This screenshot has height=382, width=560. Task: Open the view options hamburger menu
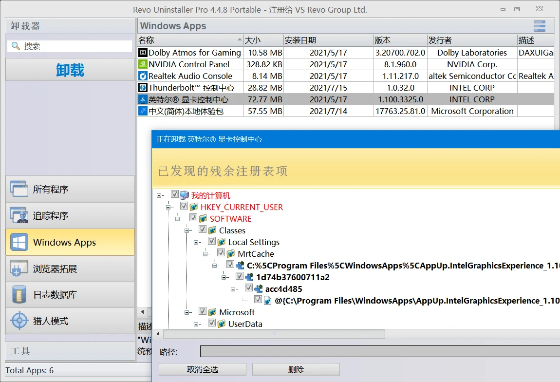pyautogui.click(x=539, y=26)
